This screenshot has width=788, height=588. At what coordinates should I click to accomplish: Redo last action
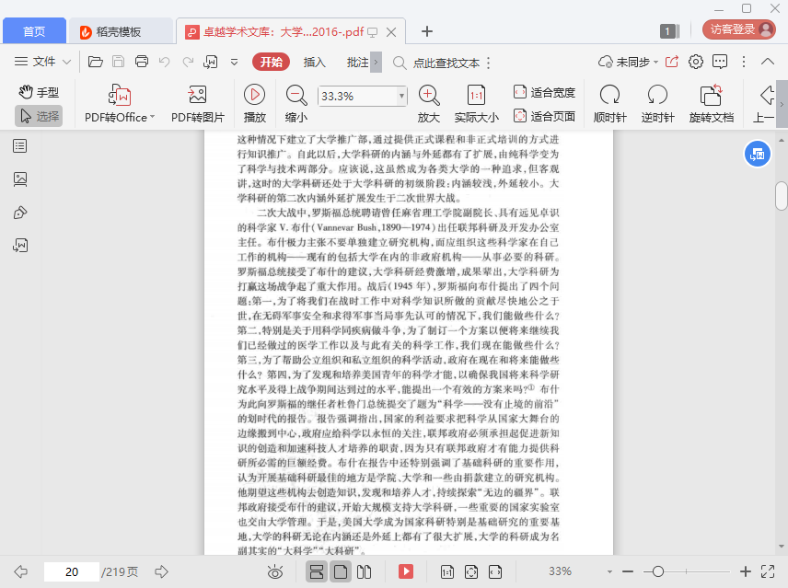pyautogui.click(x=188, y=62)
